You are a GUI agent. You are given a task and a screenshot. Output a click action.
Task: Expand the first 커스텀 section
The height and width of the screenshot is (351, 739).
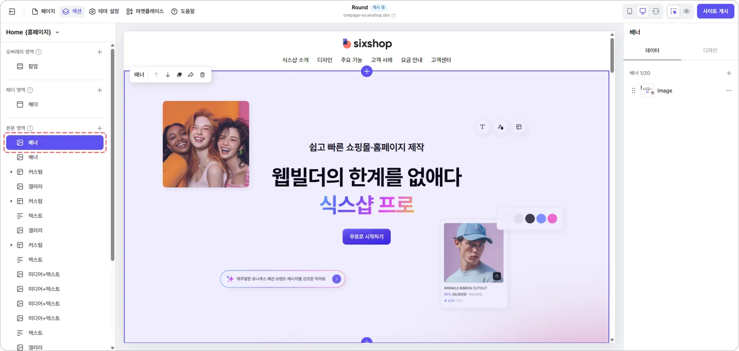tap(11, 172)
